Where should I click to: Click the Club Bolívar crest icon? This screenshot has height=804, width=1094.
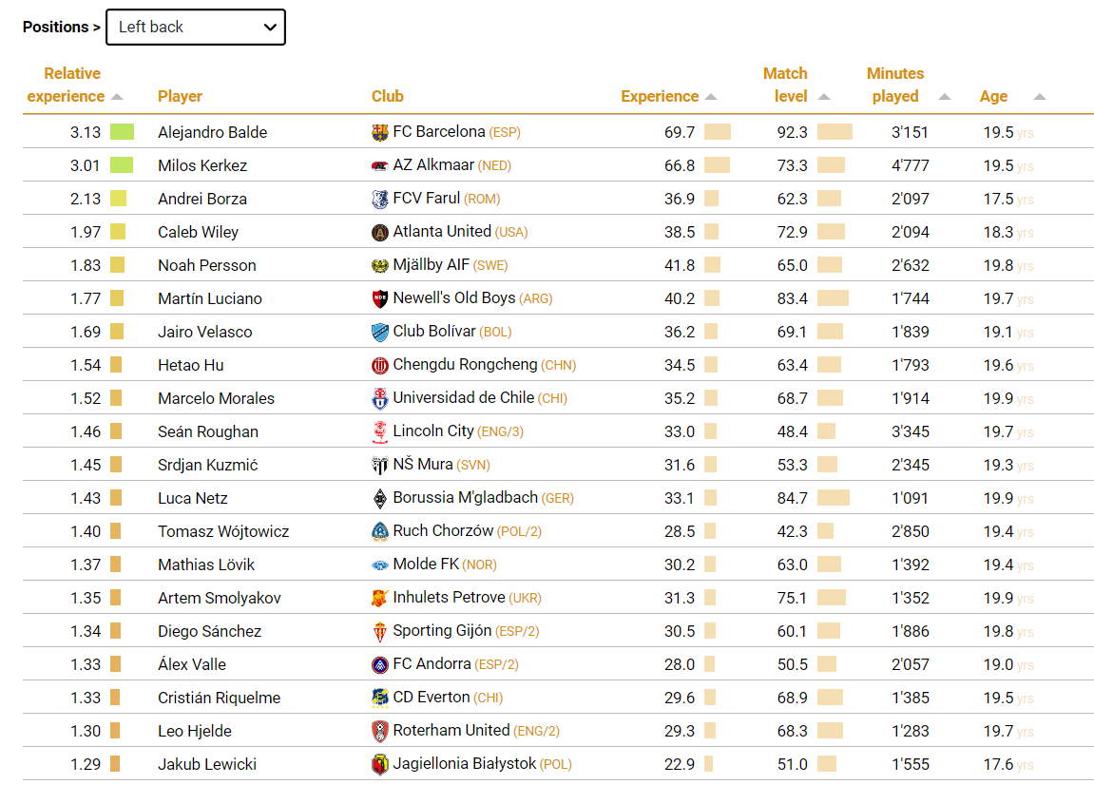[380, 333]
